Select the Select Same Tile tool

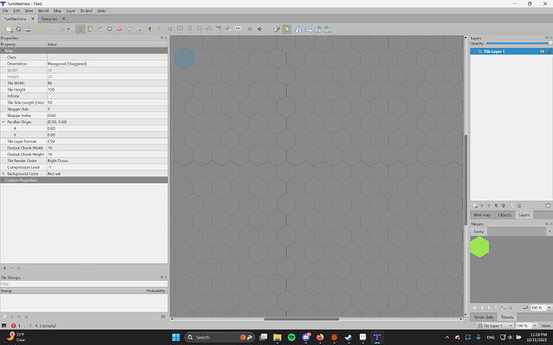point(149,30)
